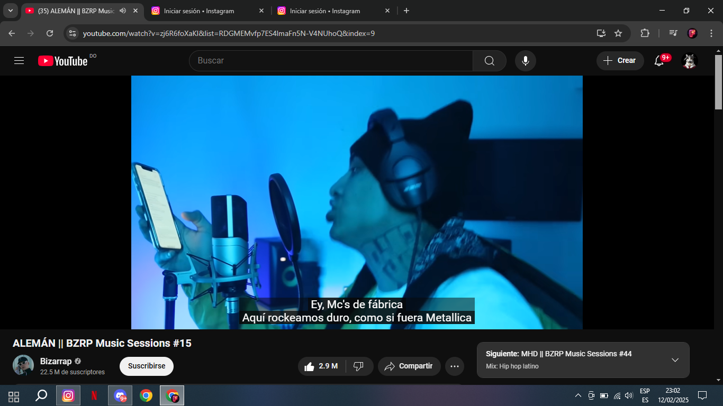Bookmark this page with star icon
This screenshot has width=723, height=406.
coord(618,33)
